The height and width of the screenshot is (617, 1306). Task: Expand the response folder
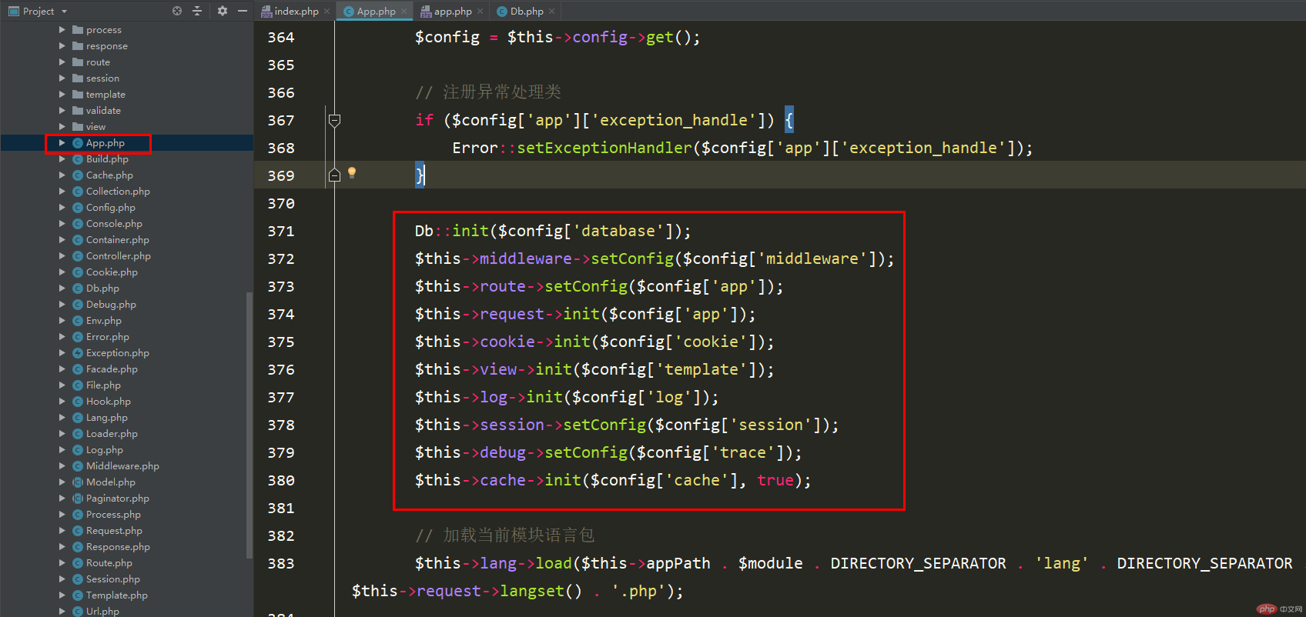coord(62,46)
